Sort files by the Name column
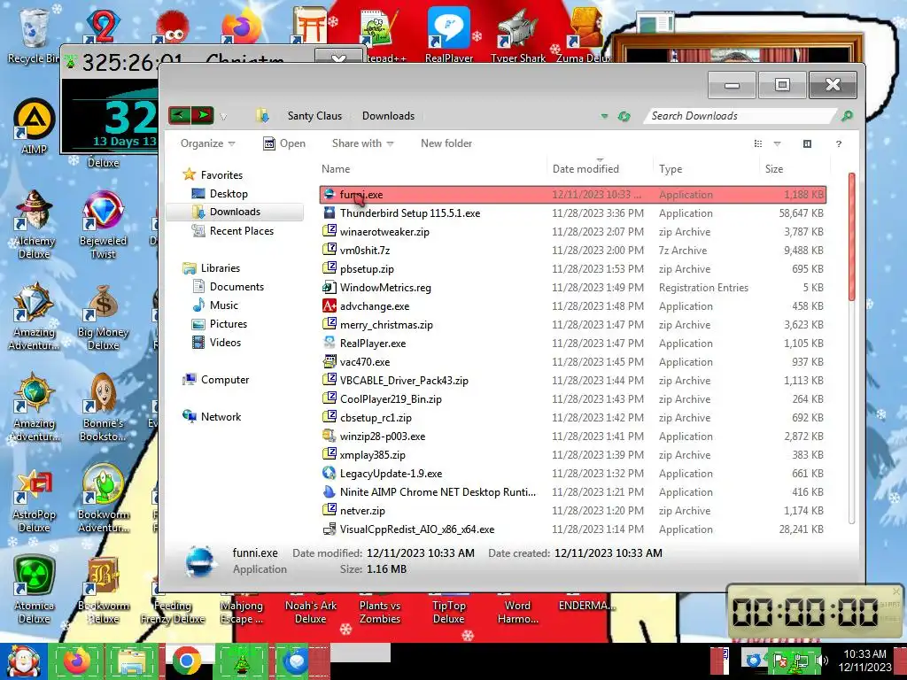 pyautogui.click(x=432, y=169)
